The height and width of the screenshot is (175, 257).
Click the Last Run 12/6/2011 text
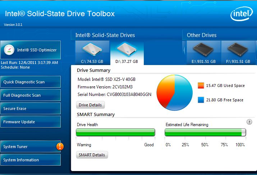tap(29, 63)
